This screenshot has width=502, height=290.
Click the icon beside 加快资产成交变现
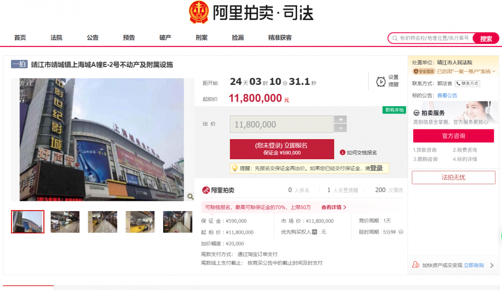(416, 265)
